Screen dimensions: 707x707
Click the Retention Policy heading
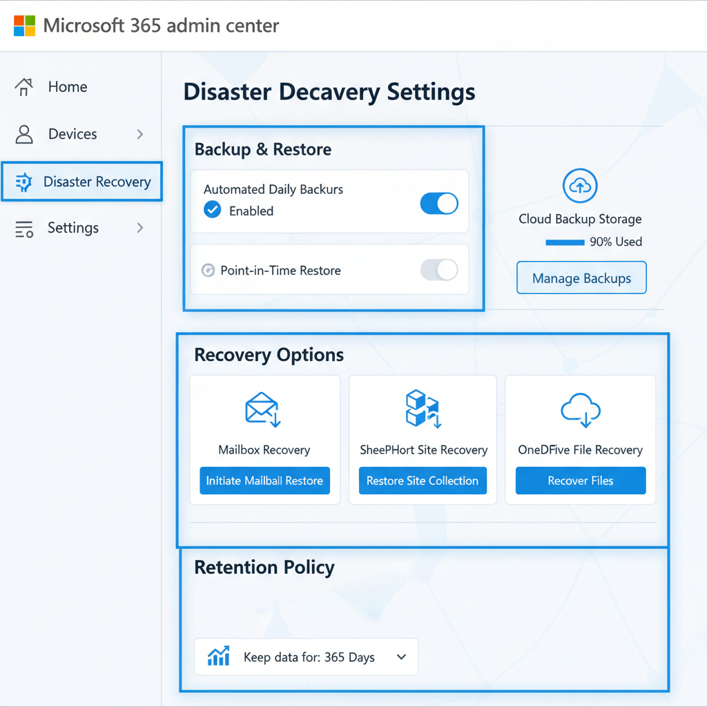coord(264,568)
